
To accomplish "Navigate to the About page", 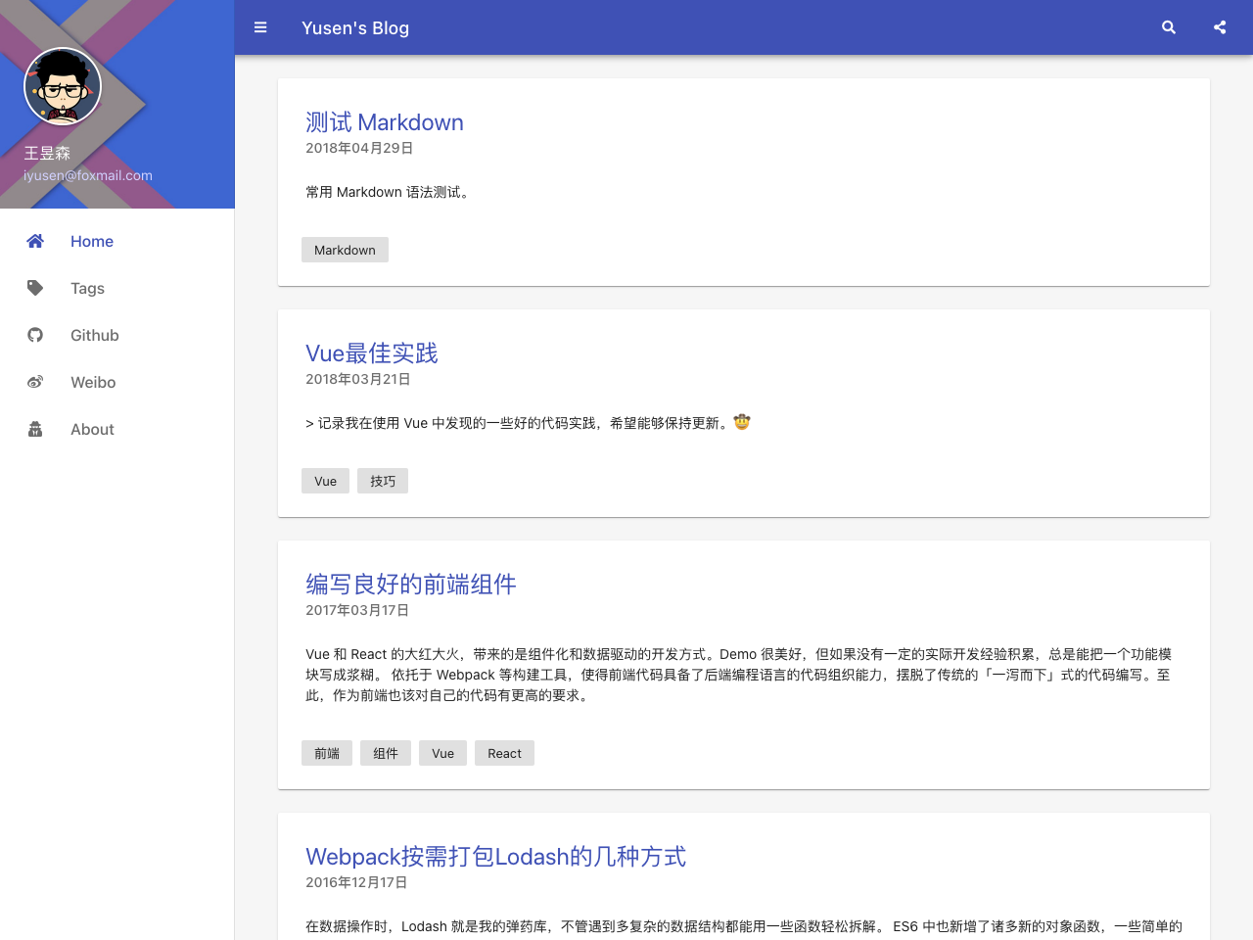I will 92,429.
